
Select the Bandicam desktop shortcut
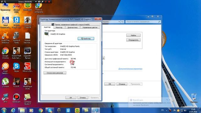16,98
